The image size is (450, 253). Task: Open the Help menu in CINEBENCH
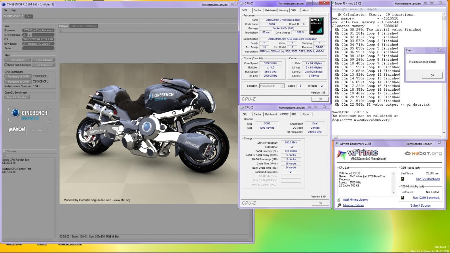coord(13,10)
